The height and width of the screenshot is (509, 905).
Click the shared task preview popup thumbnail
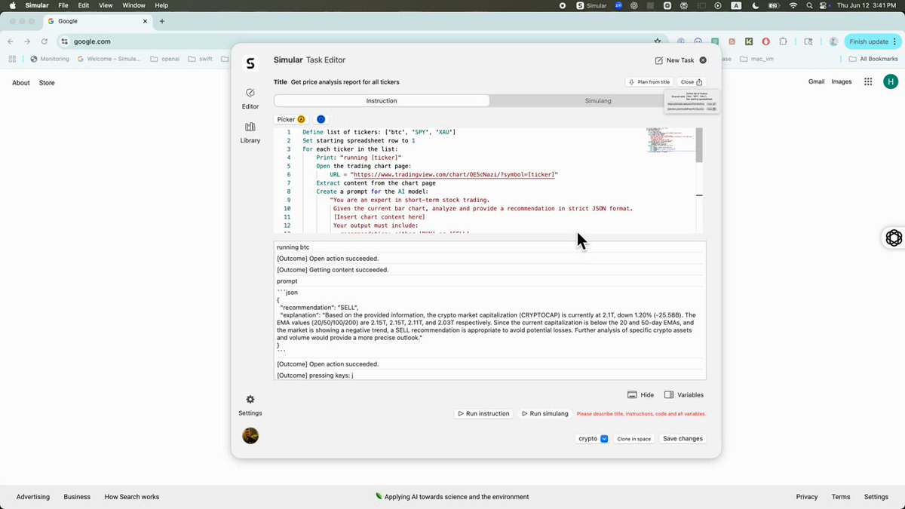(x=692, y=103)
